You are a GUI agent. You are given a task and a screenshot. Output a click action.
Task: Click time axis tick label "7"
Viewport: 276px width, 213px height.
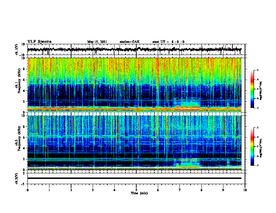pos(180,190)
